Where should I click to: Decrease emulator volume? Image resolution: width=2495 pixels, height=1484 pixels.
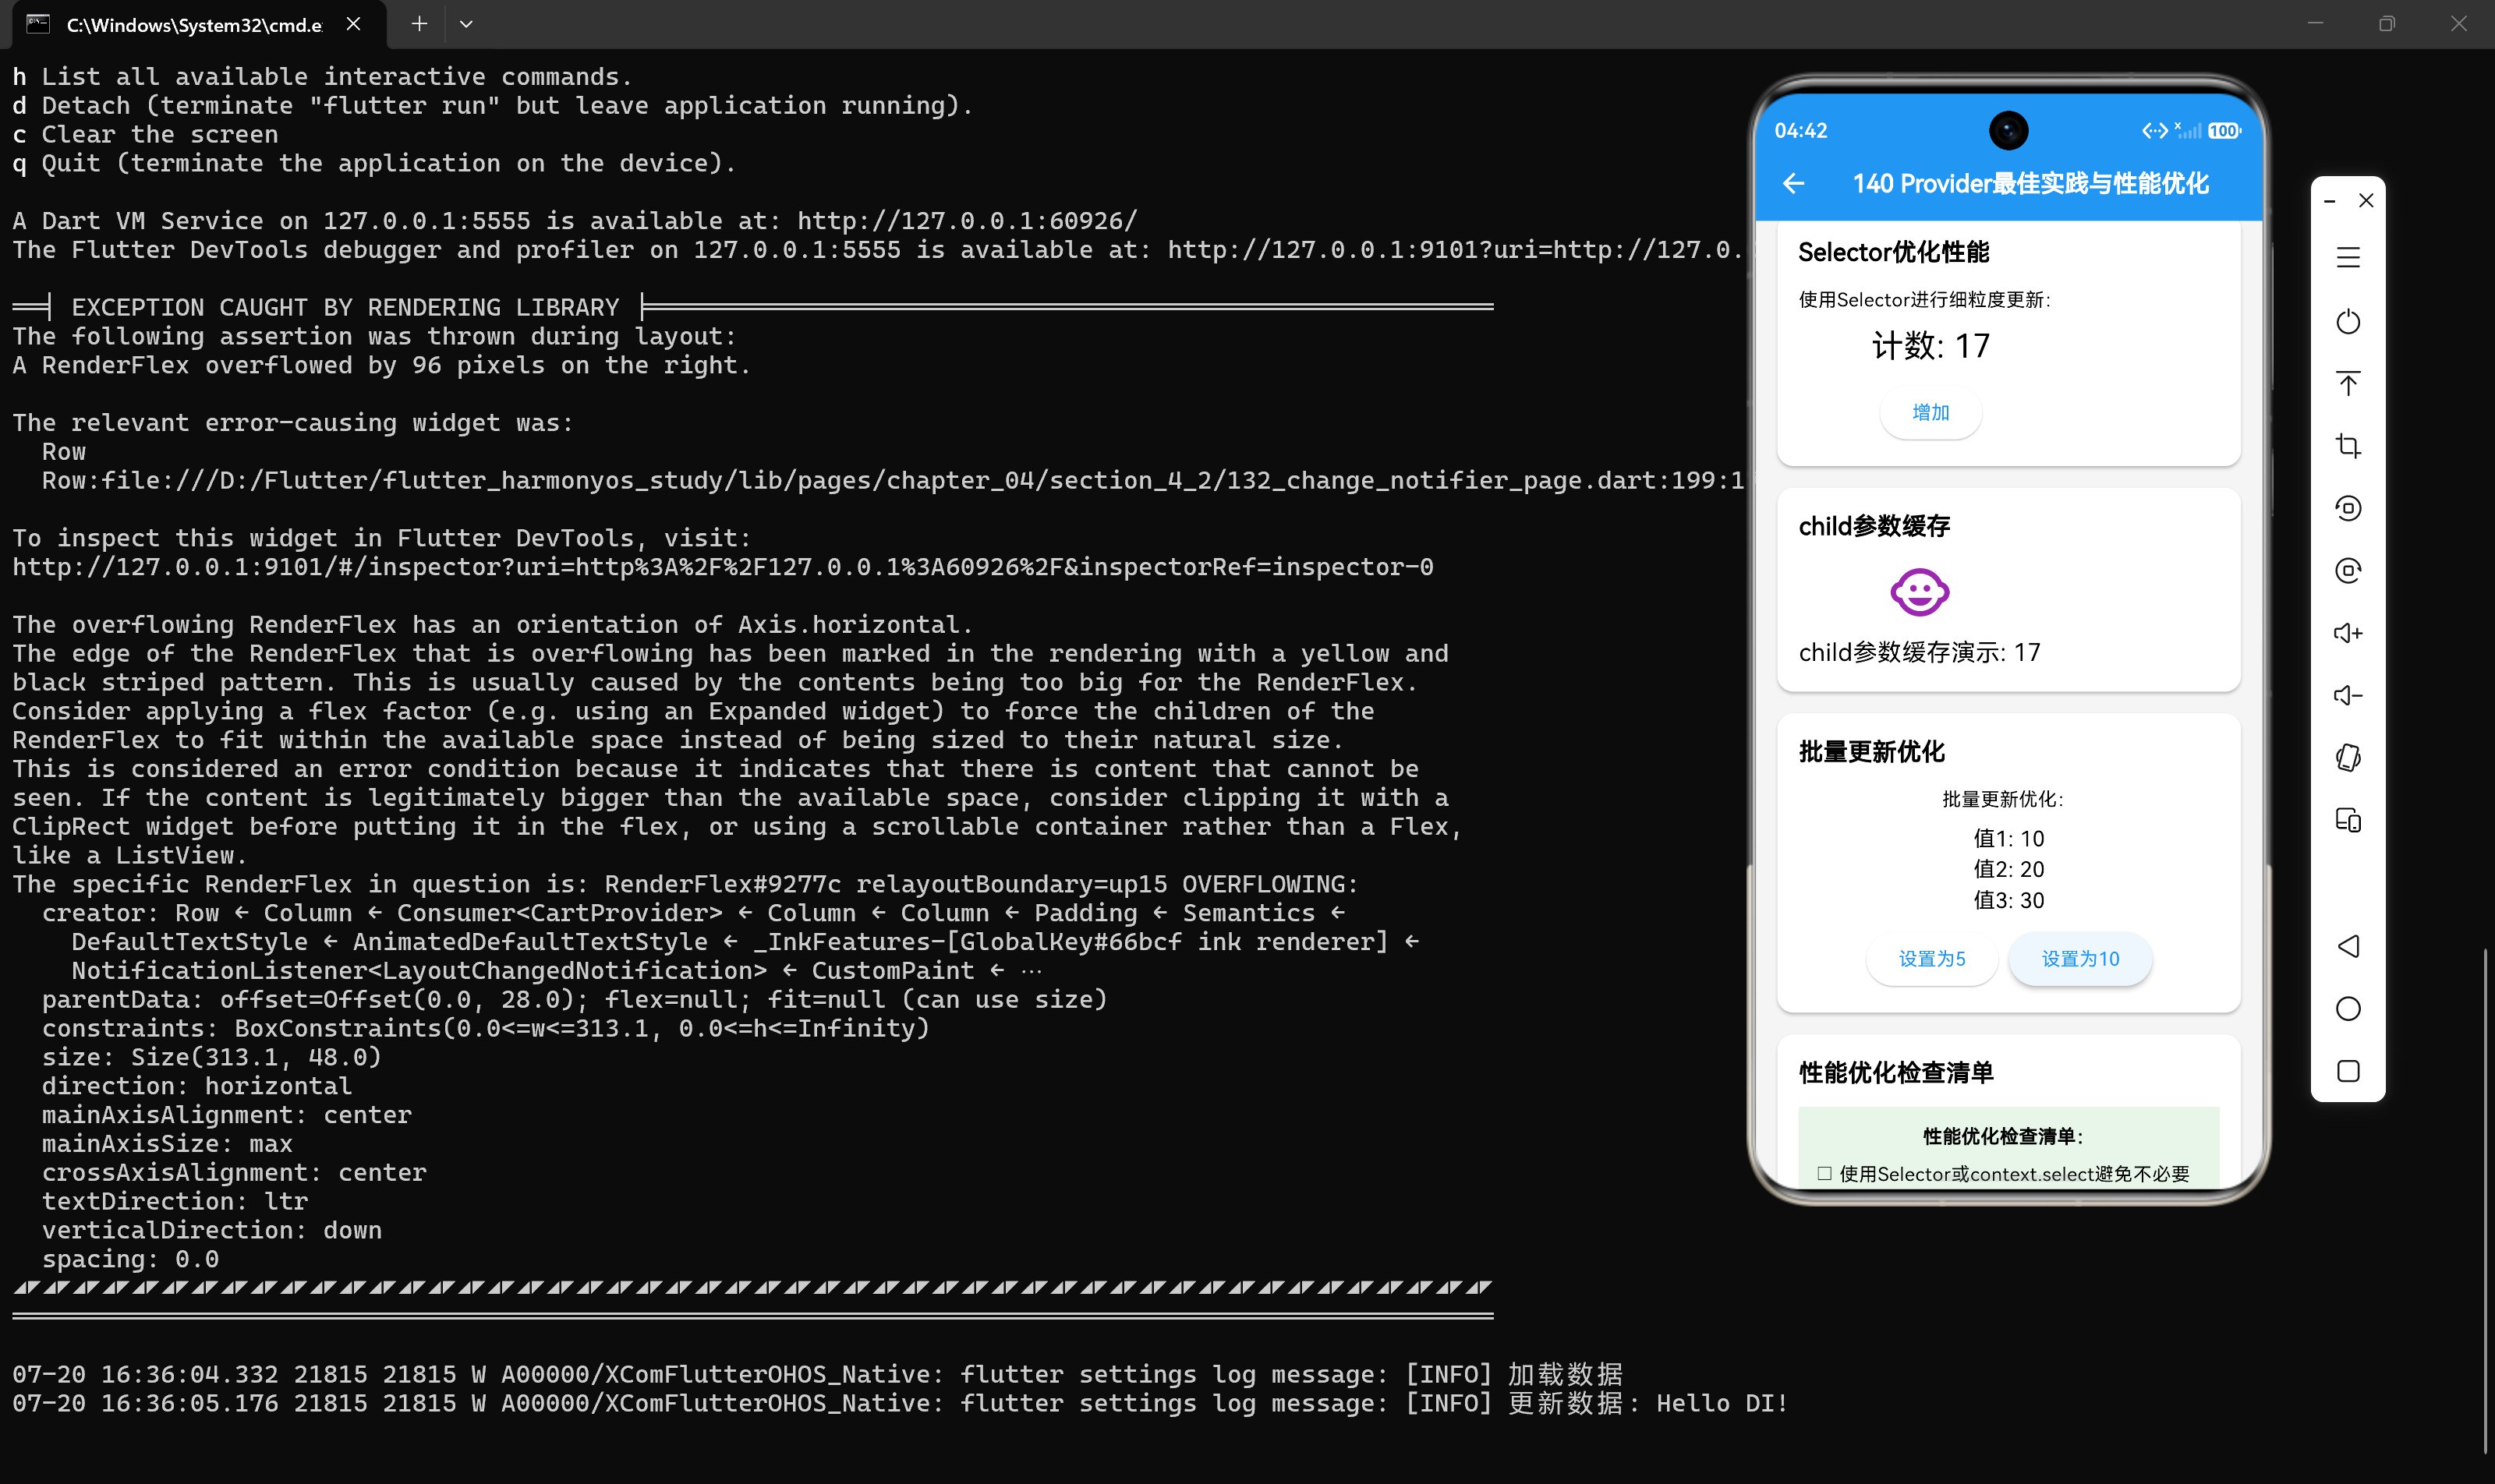point(2348,695)
